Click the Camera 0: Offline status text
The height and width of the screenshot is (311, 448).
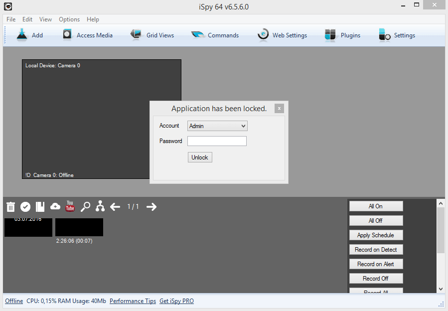pyautogui.click(x=53, y=175)
